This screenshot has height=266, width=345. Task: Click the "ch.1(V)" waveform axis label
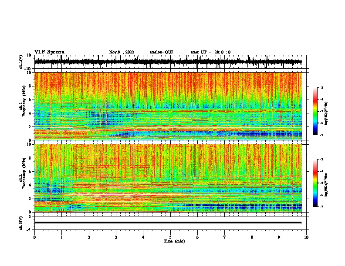21,62
